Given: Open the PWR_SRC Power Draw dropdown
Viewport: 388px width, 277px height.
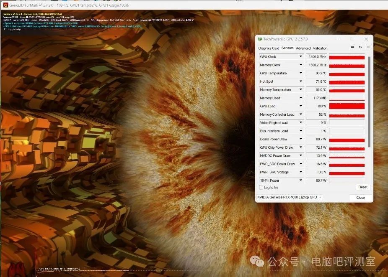Looking at the screenshot, I should tap(301, 164).
